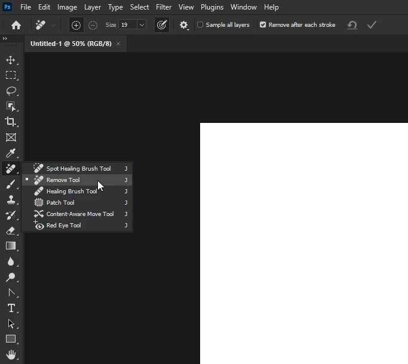The image size is (408, 364).
Task: Select the Blur tool
Action: 11,261
